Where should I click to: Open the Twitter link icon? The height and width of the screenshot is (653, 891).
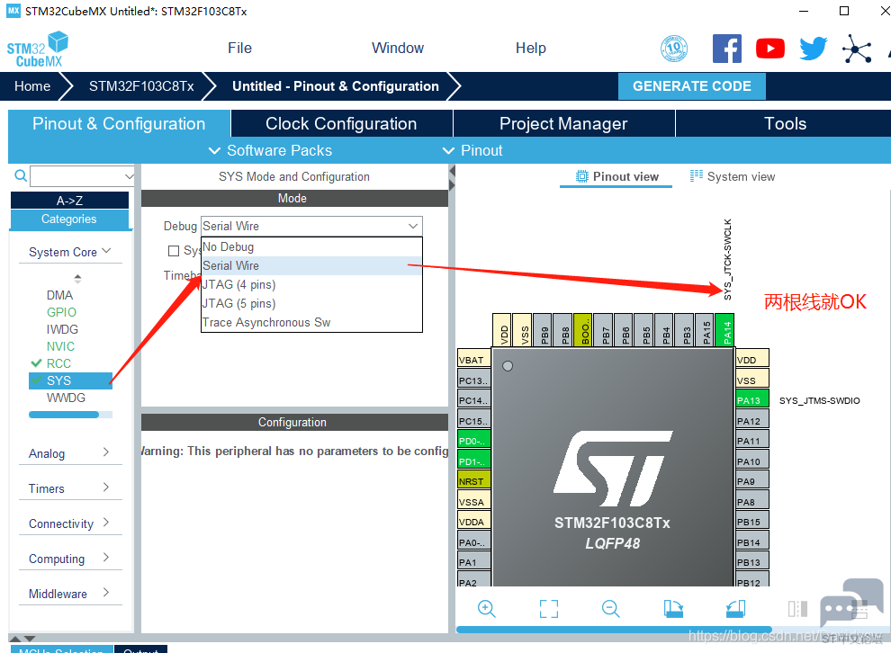(x=814, y=49)
